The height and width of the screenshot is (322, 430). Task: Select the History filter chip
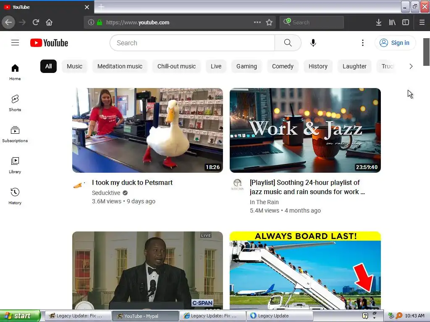(x=318, y=66)
